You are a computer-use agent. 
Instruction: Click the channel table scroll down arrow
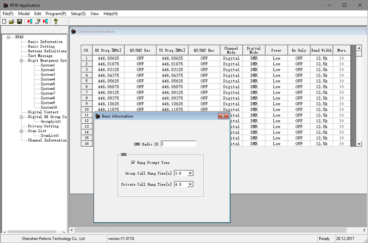click(359, 144)
